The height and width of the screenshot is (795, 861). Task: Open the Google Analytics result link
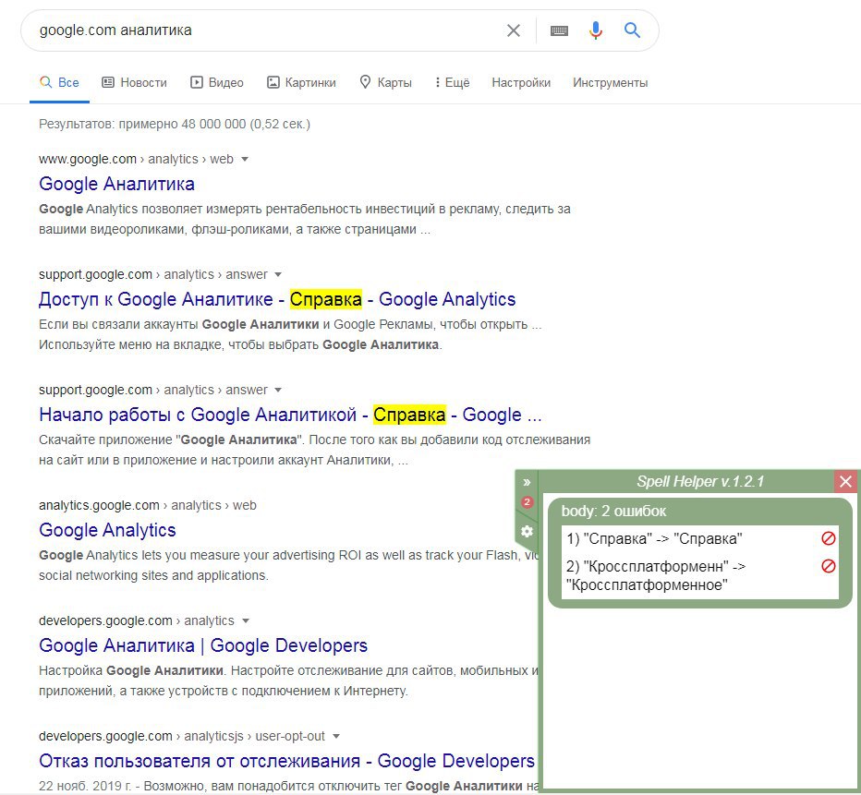[107, 530]
